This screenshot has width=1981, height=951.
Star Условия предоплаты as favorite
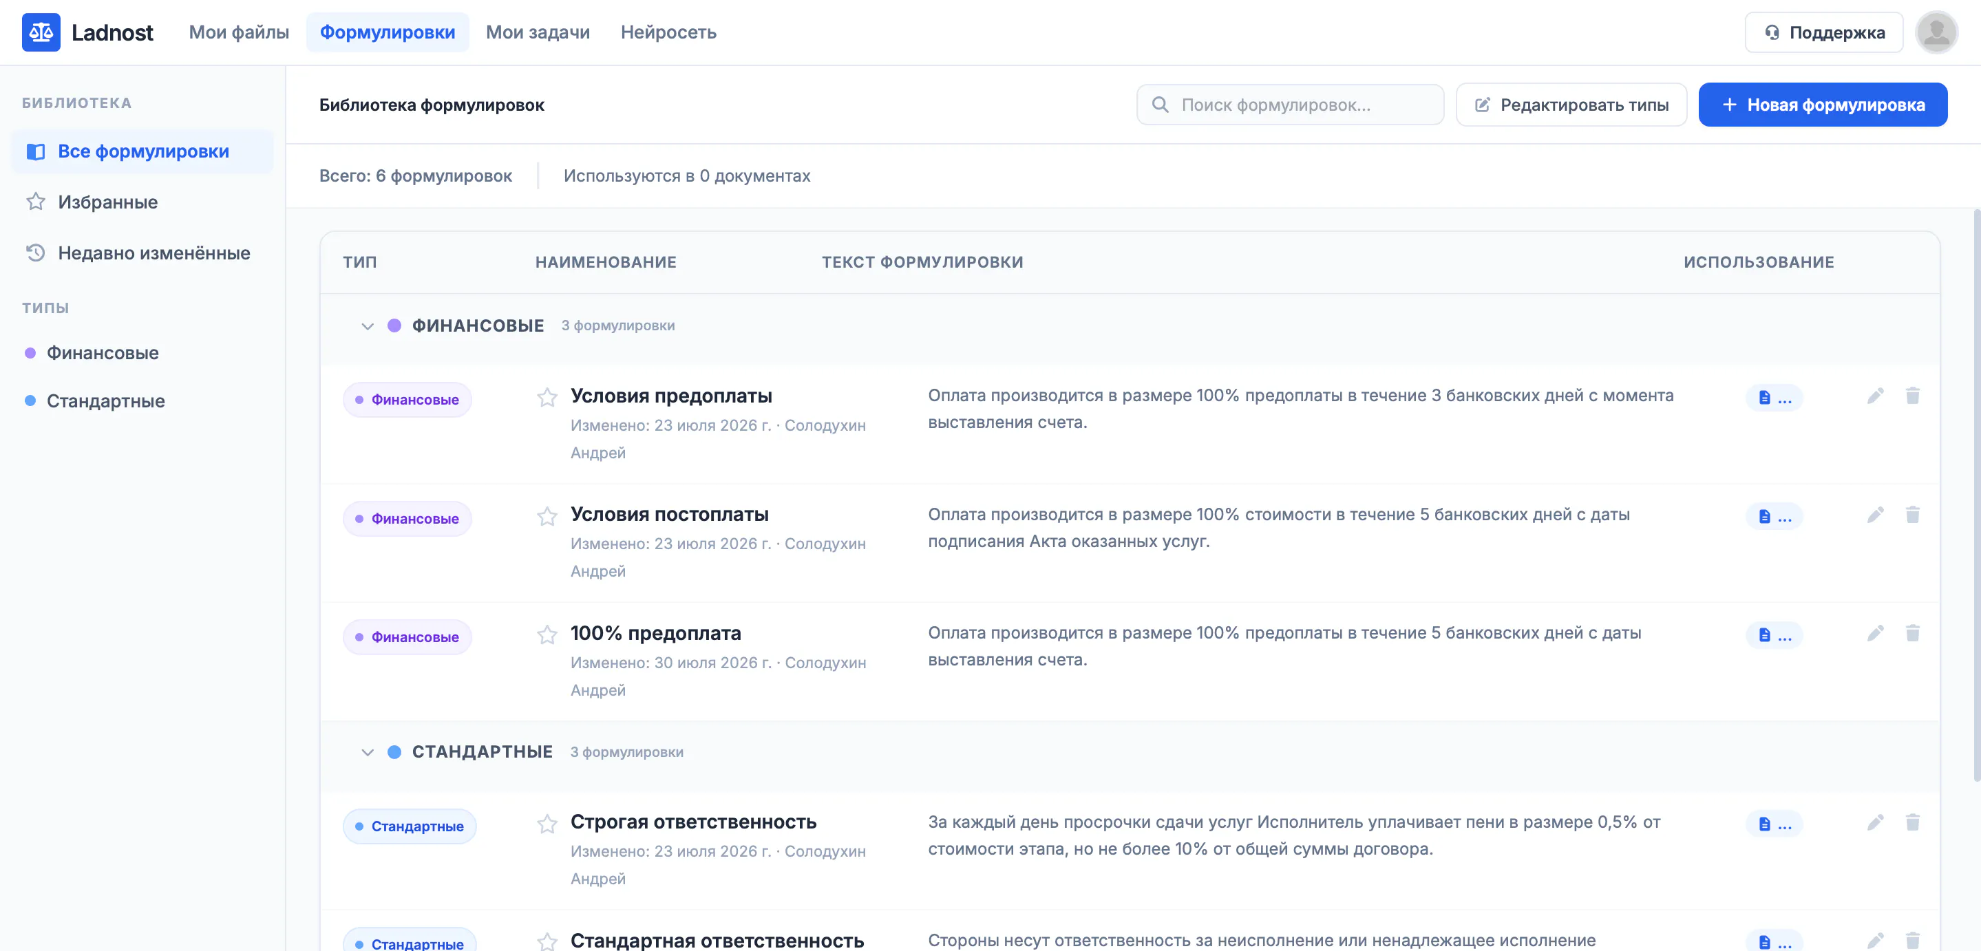547,398
